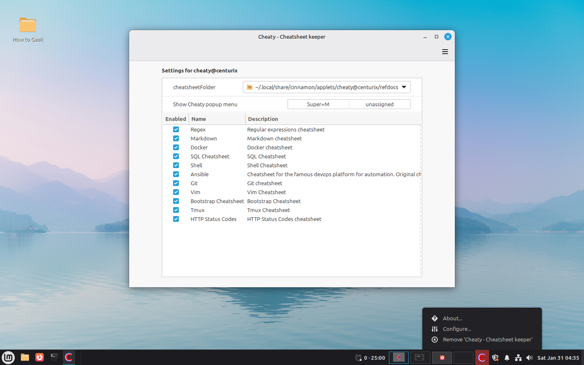Minimize the Cheaty window
The width and height of the screenshot is (584, 365).
(x=425, y=37)
